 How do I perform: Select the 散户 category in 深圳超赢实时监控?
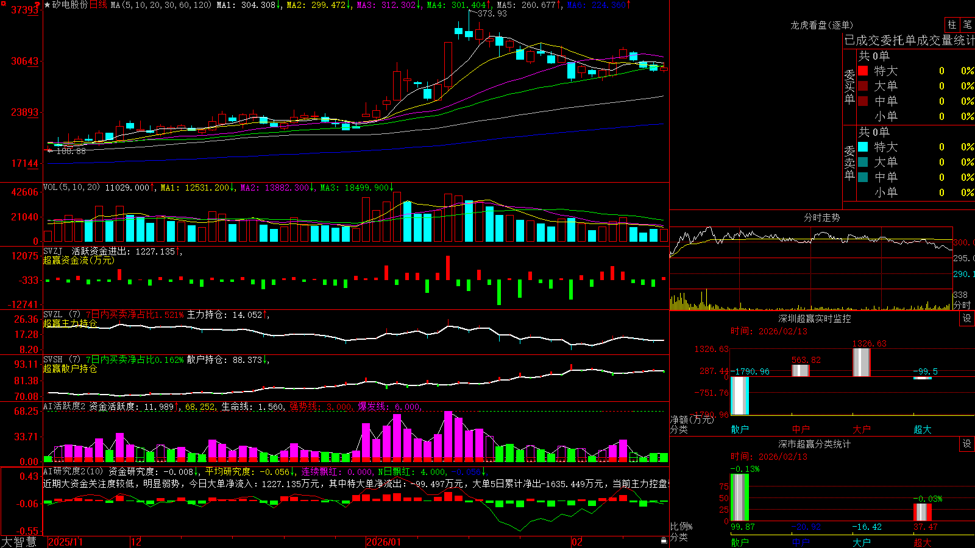pyautogui.click(x=740, y=429)
